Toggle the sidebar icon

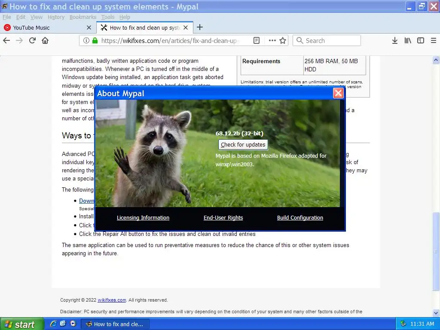coord(421,41)
